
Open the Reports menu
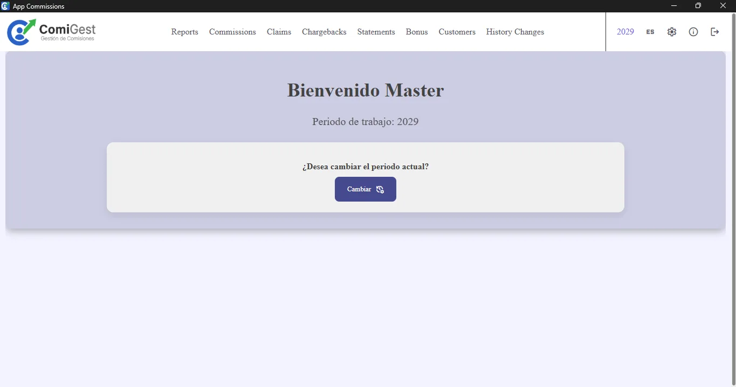point(185,32)
